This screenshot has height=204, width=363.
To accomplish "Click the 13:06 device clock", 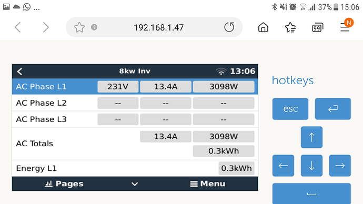I will [x=243, y=71].
